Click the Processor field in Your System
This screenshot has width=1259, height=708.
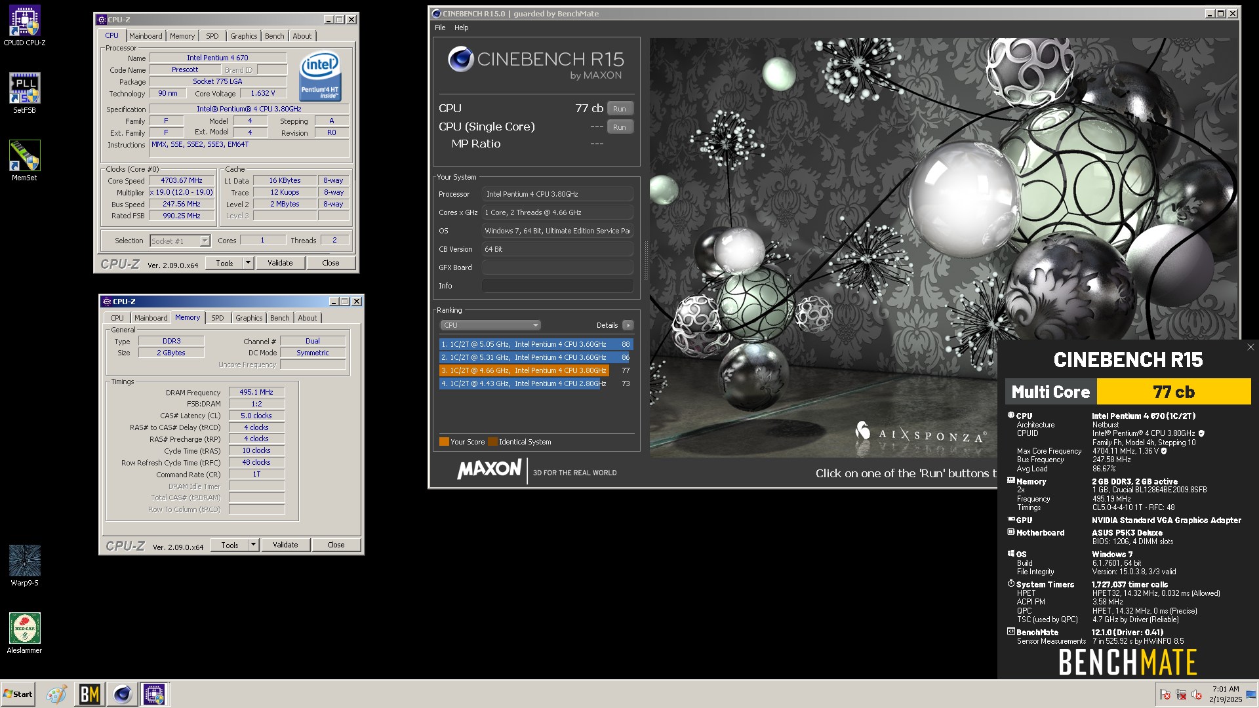point(557,194)
